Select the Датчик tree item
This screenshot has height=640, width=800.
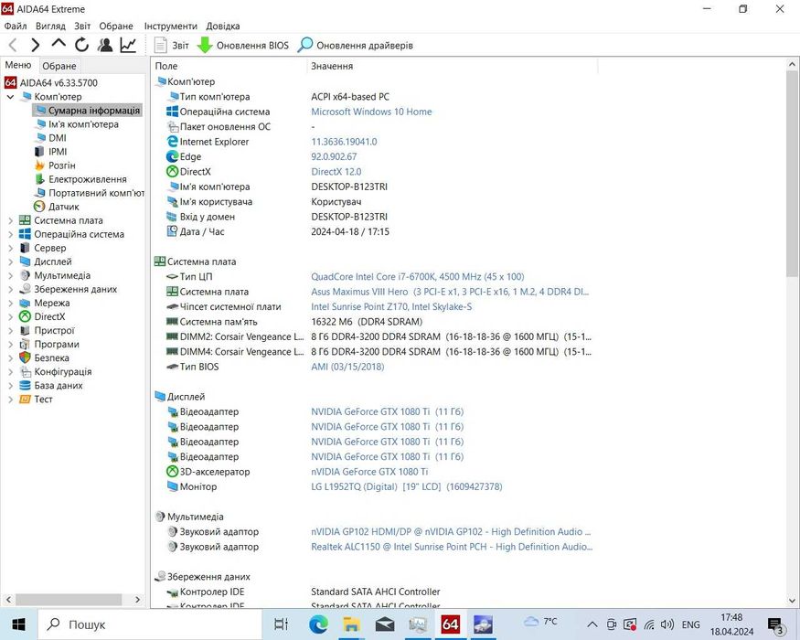(x=57, y=207)
